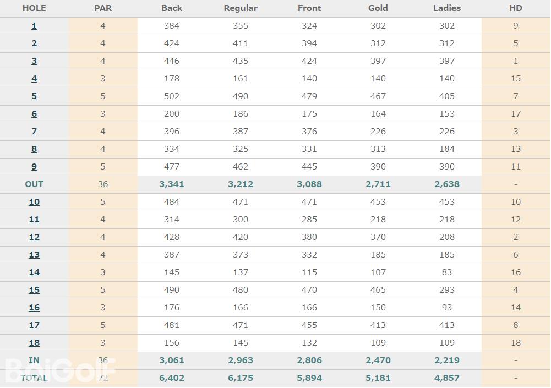Click the HD column header
The image size is (551, 388).
(516, 8)
